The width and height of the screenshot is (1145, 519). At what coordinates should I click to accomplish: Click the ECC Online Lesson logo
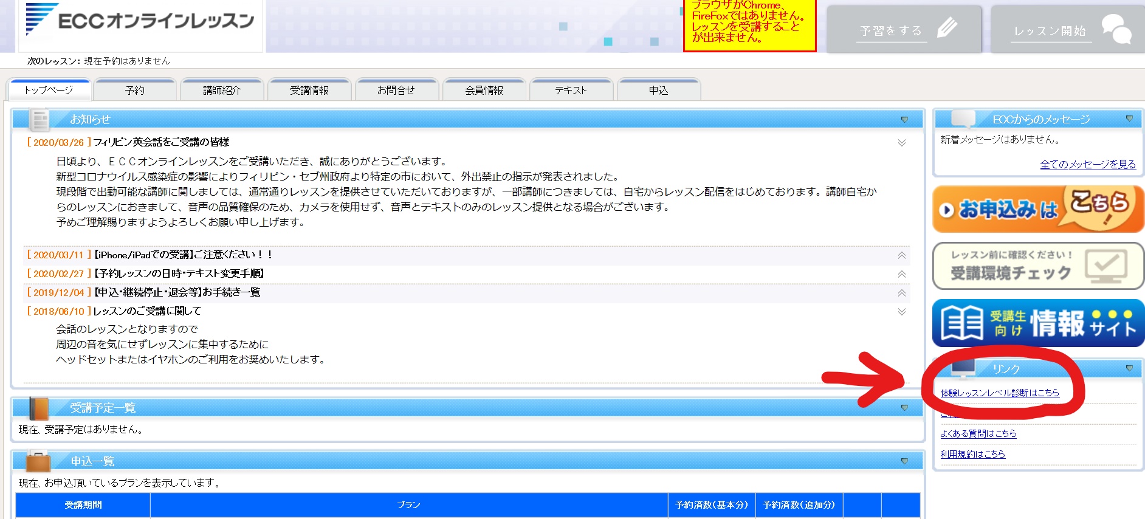pos(140,21)
